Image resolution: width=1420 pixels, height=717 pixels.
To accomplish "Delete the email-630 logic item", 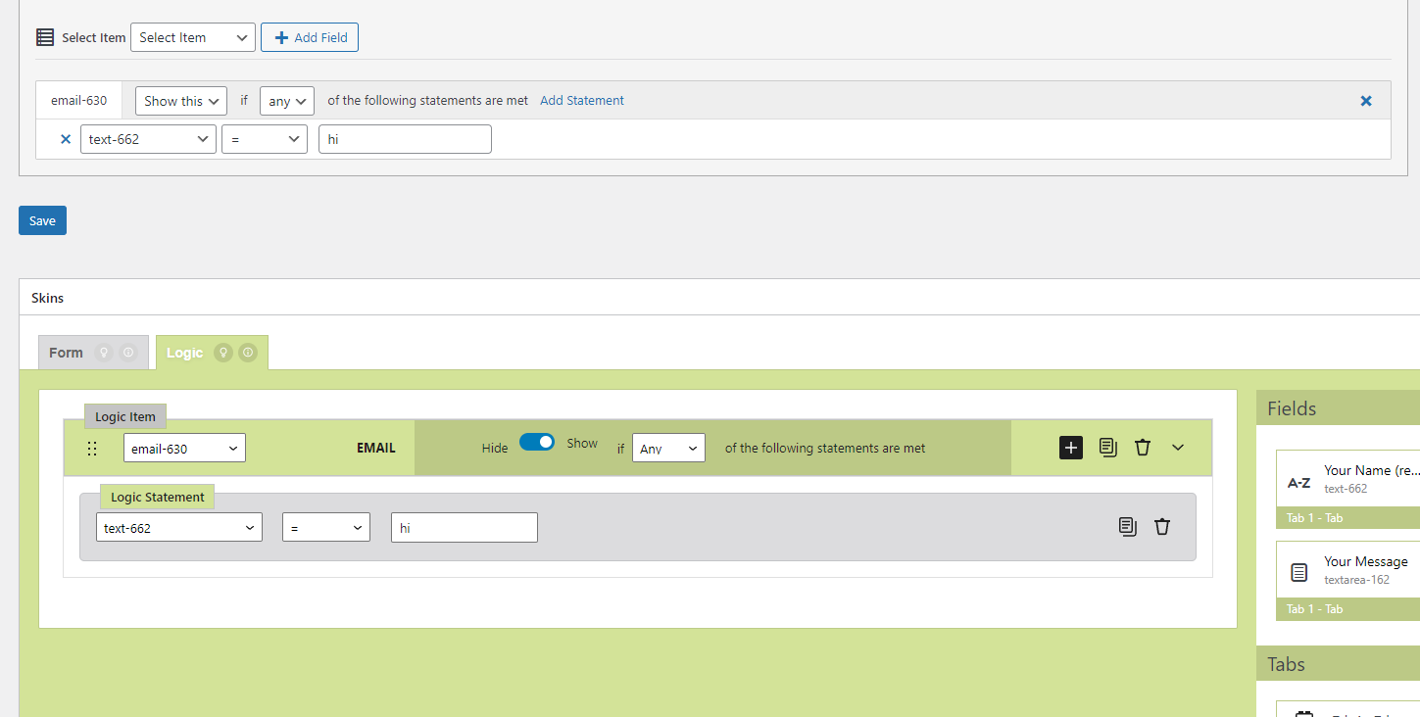I will coord(1142,448).
